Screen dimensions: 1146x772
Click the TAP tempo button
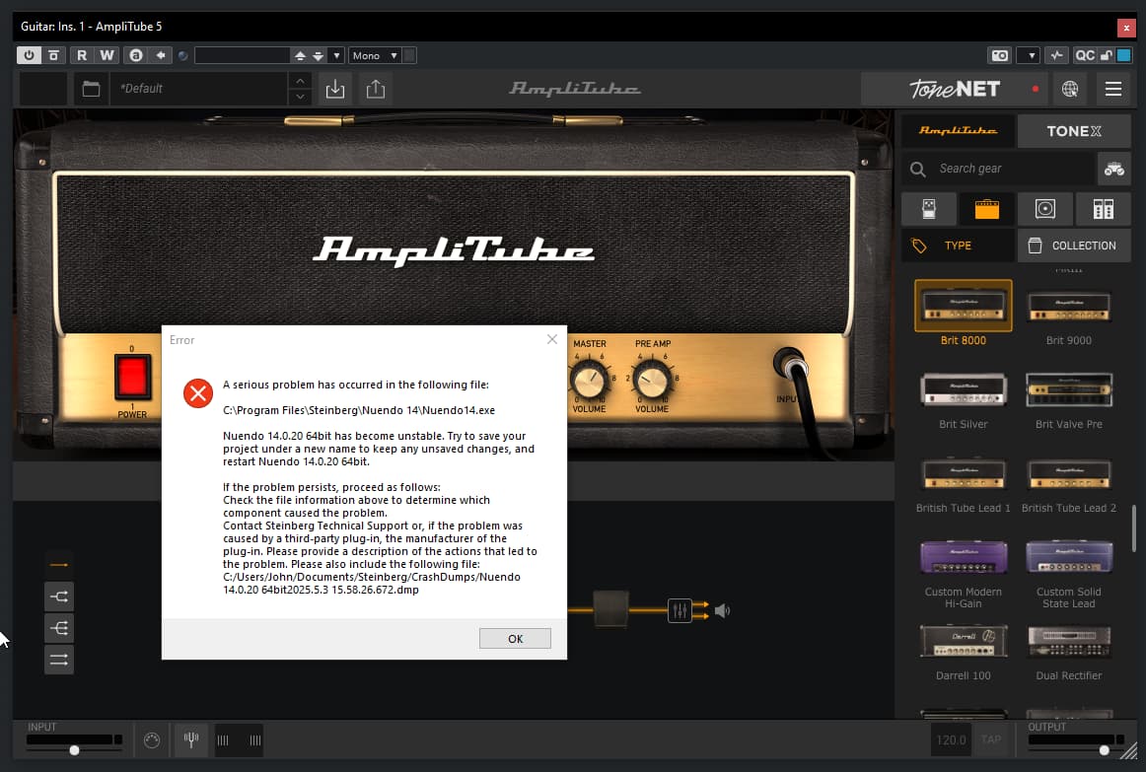pyautogui.click(x=991, y=739)
